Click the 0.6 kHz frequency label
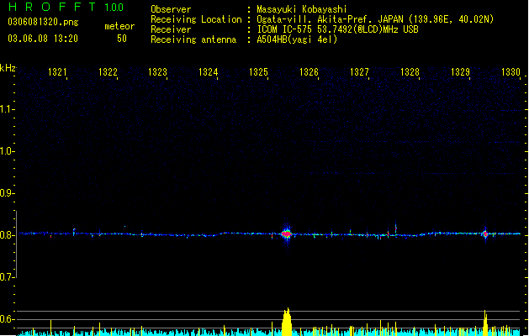 point(7,319)
